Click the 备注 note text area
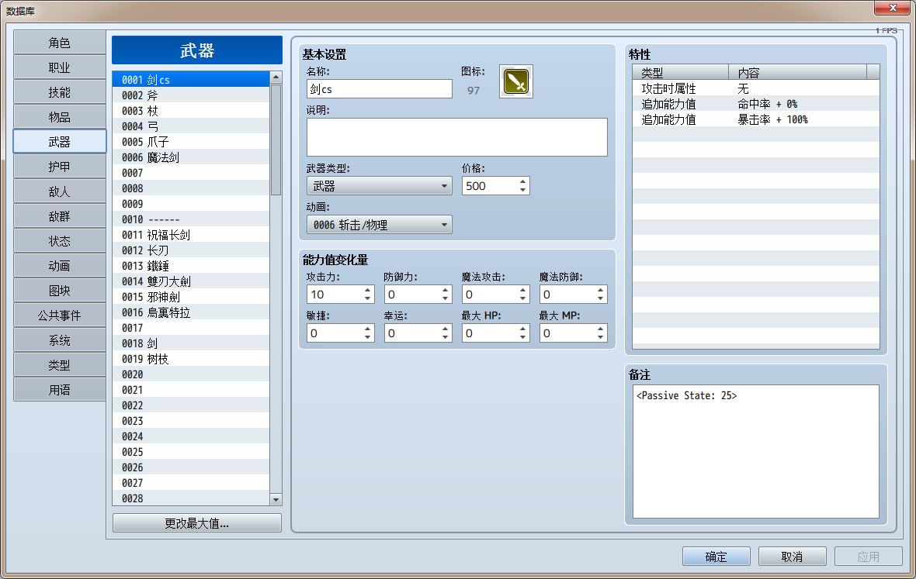The image size is (916, 579). pos(756,451)
